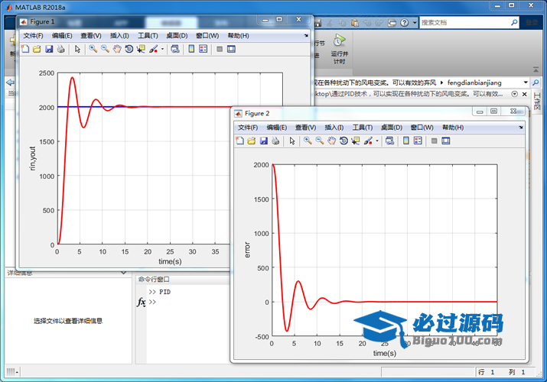Open 窗口(W) menu in Figure 2
Screen dimensions: 547x382
click(x=422, y=128)
